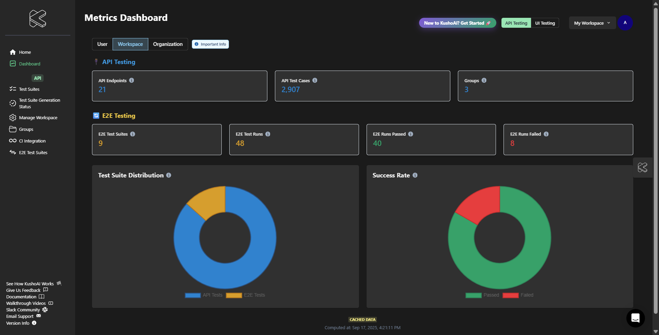Viewport: 659px width, 335px height.
Task: Click the E2E Test Runs value 48
Action: click(x=240, y=144)
